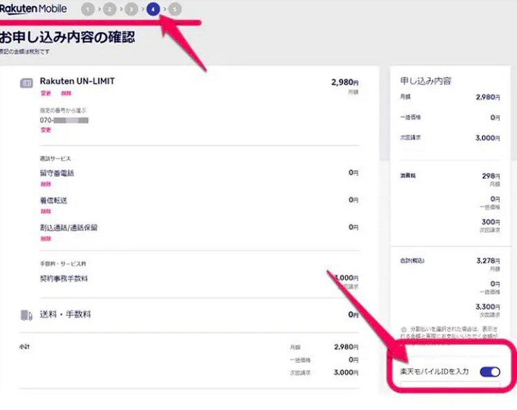Click the 送料・手数料 row
Viewport: 517px width, 410px height.
coord(66,314)
